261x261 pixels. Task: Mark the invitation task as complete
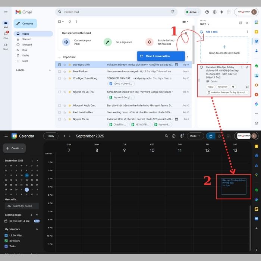click(x=201, y=67)
